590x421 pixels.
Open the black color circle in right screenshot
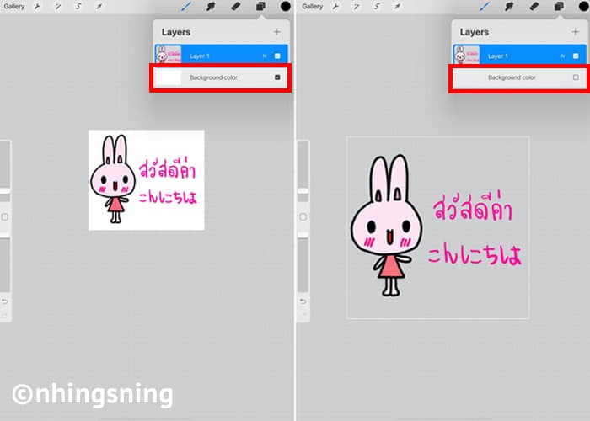click(x=584, y=6)
